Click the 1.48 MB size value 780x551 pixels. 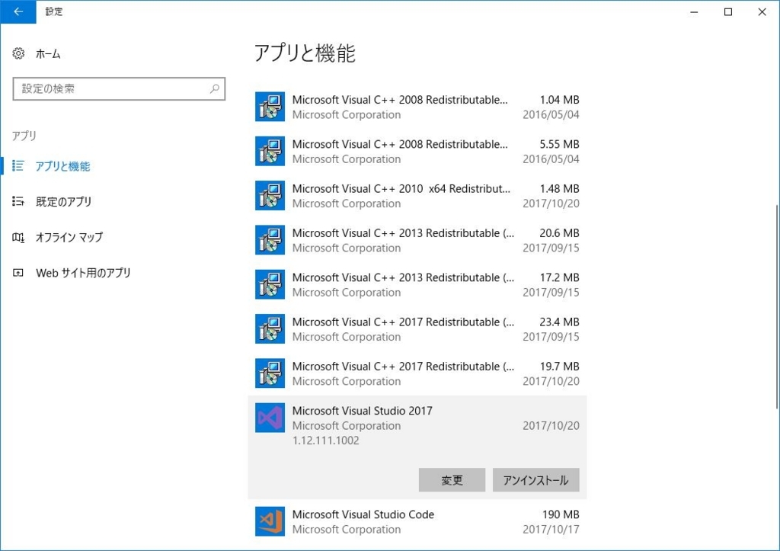tap(560, 189)
